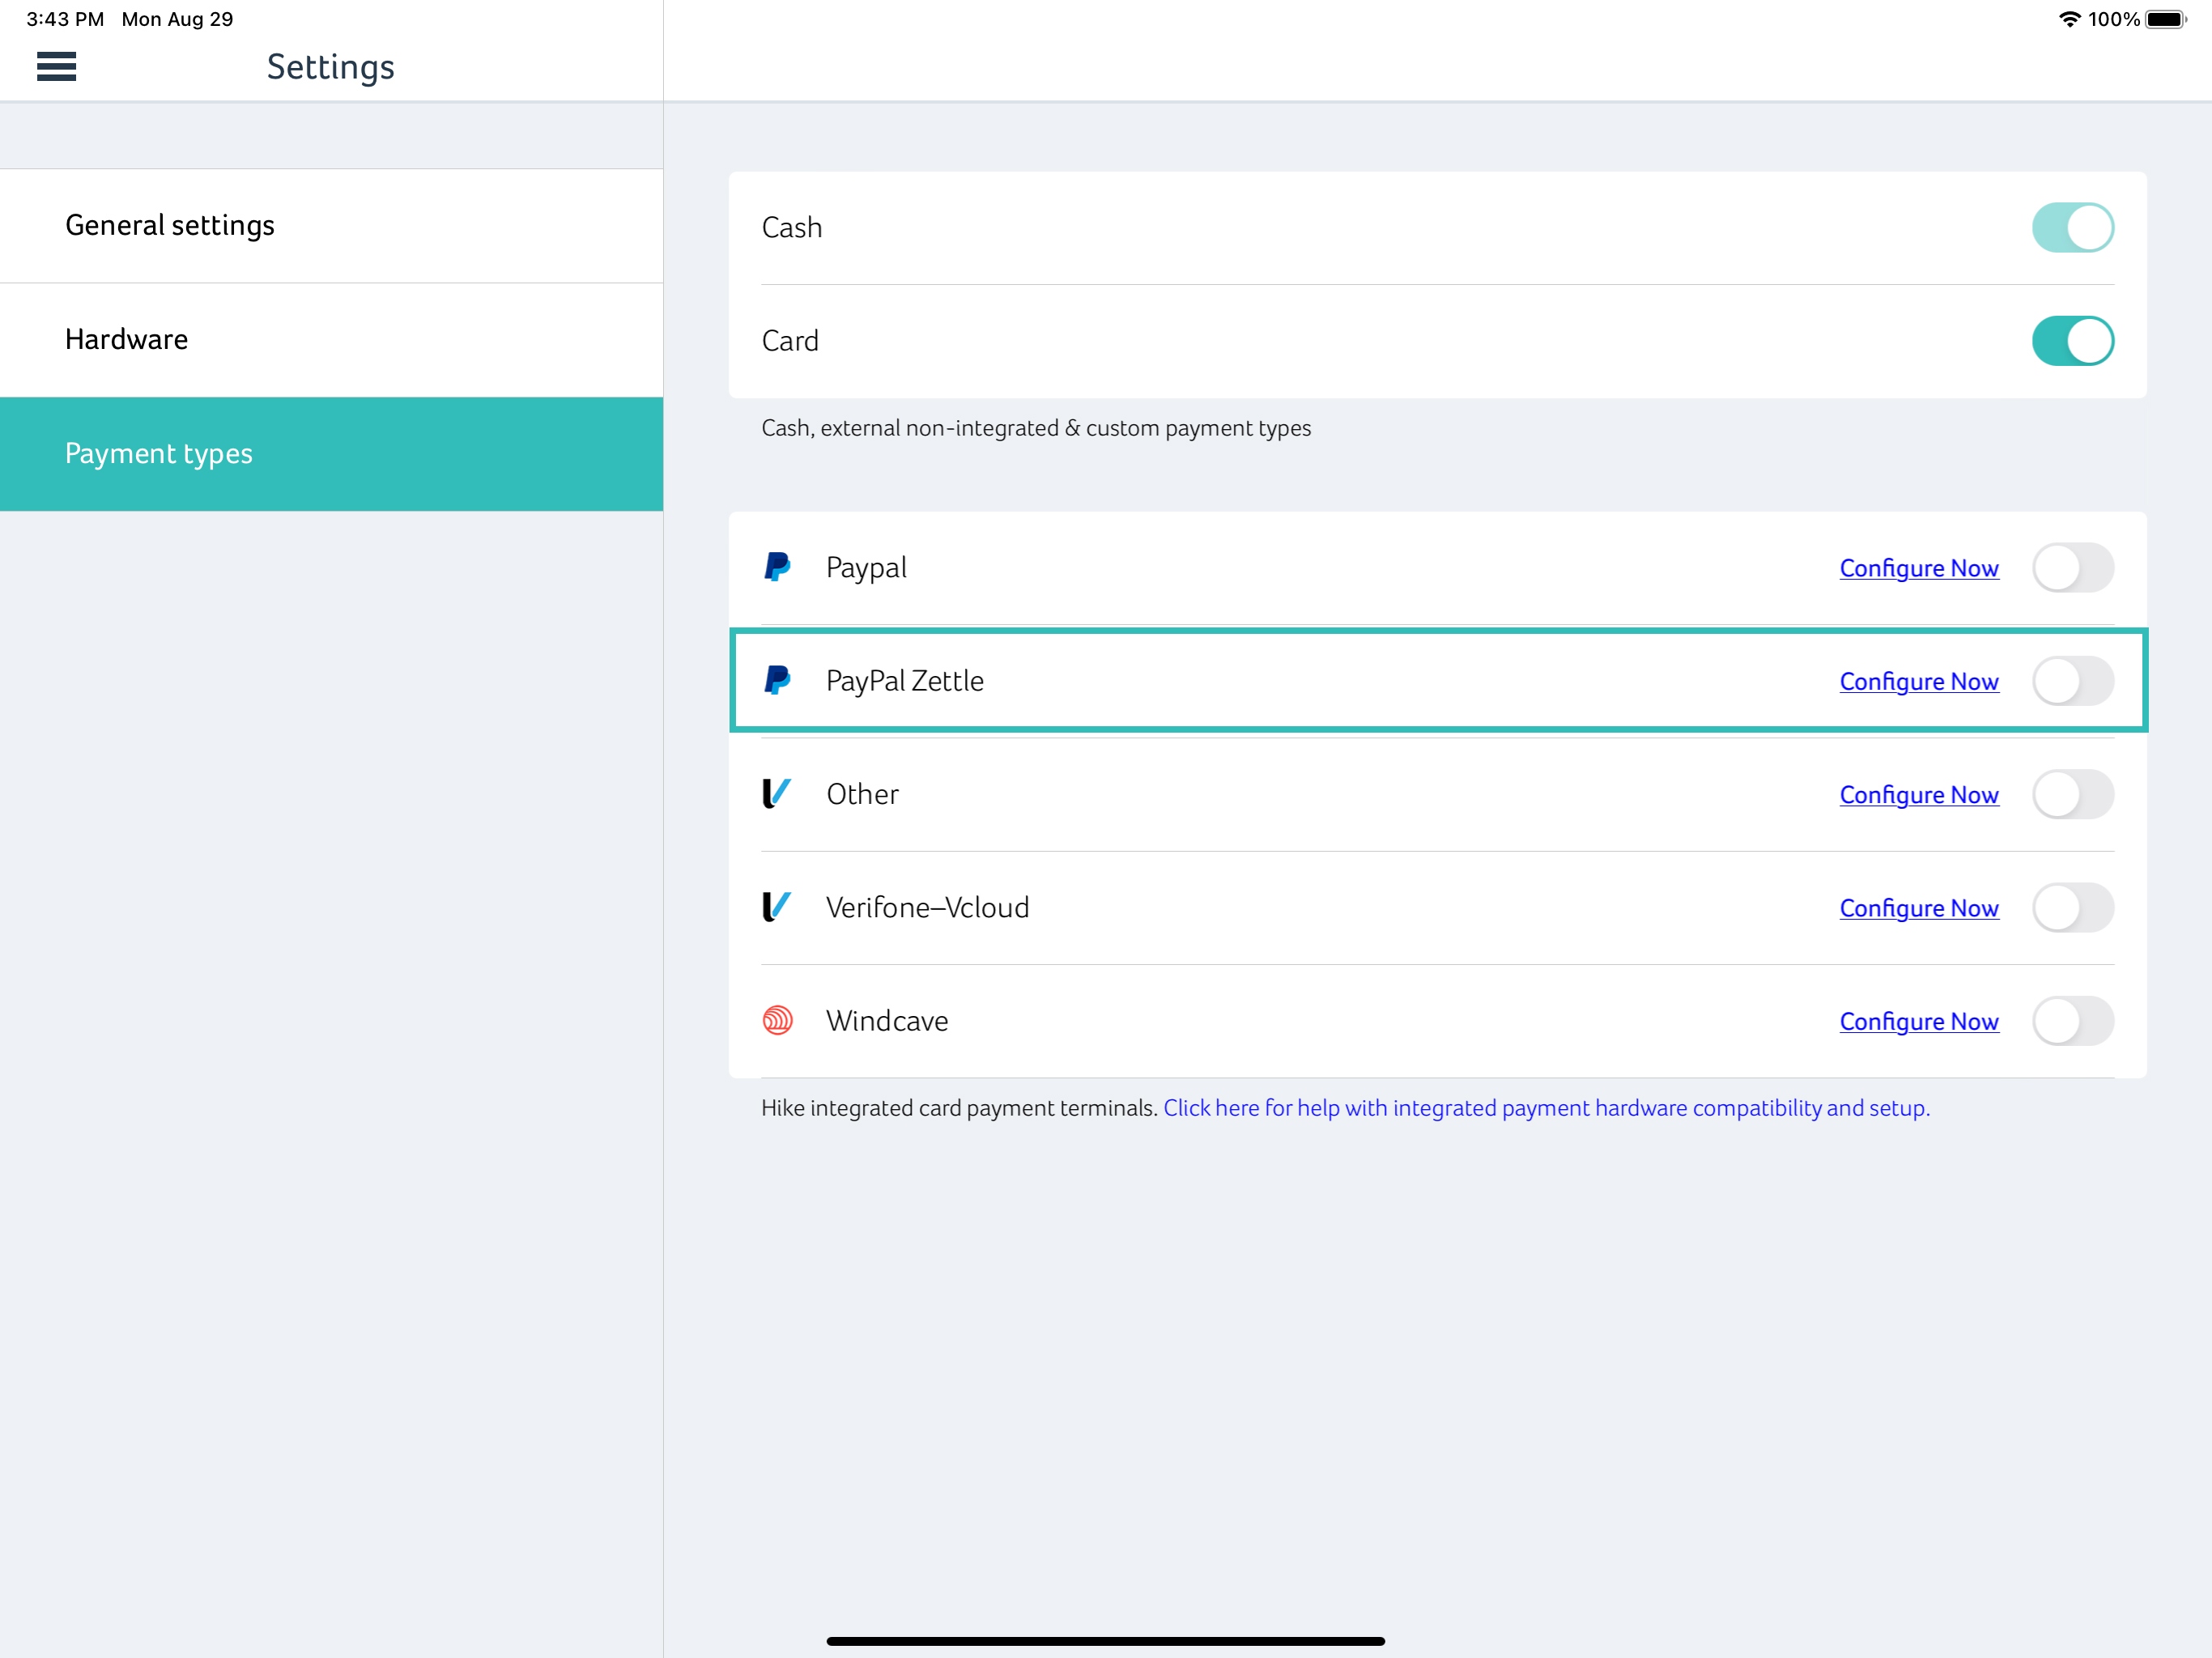This screenshot has width=2212, height=1658.
Task: Click the Cash, external non-integrated caption
Action: coord(1036,428)
